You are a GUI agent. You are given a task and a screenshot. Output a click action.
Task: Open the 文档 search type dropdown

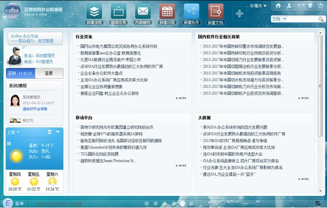point(279,19)
